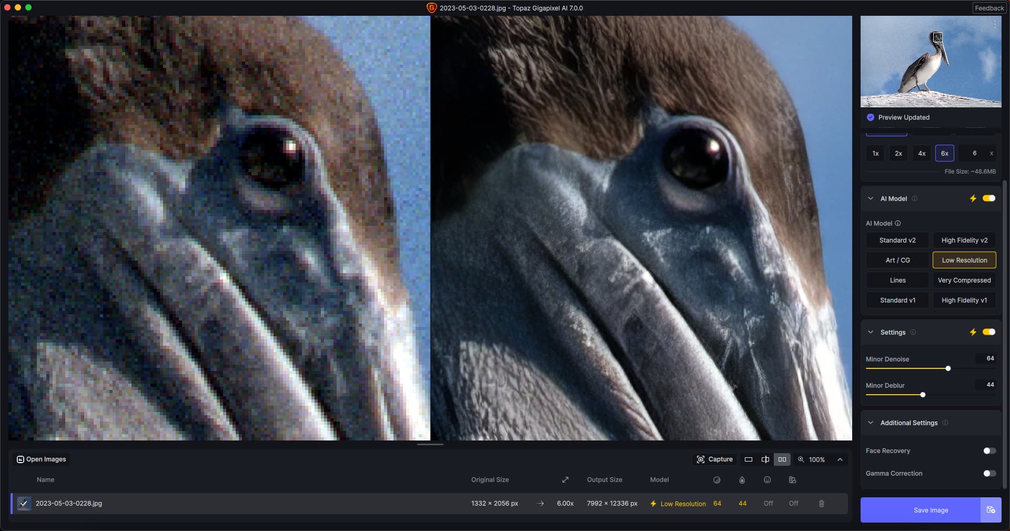The width and height of the screenshot is (1010, 531).
Task: Click the Save Image button
Action: (x=930, y=510)
